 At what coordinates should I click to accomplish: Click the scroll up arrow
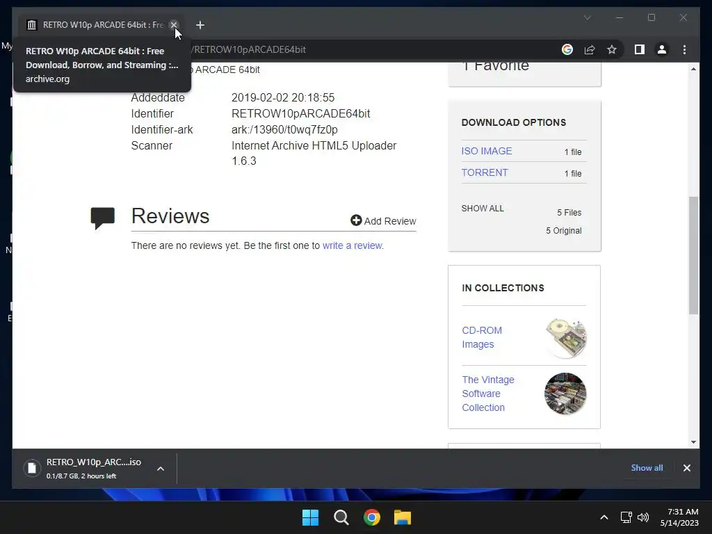pos(693,69)
